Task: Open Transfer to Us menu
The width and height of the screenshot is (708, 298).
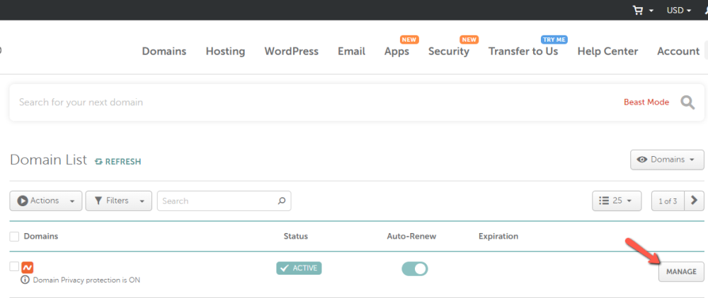Action: point(523,52)
